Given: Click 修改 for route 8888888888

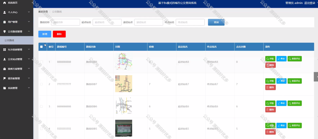Looking at the screenshot, I should [x=281, y=59].
